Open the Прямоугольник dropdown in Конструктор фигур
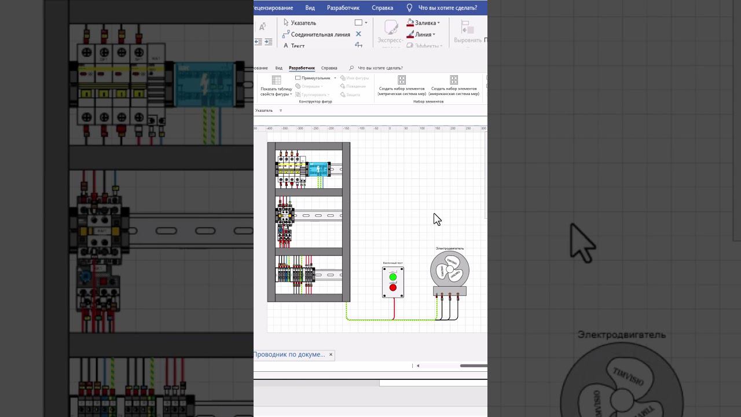This screenshot has height=417, width=741. [x=335, y=78]
